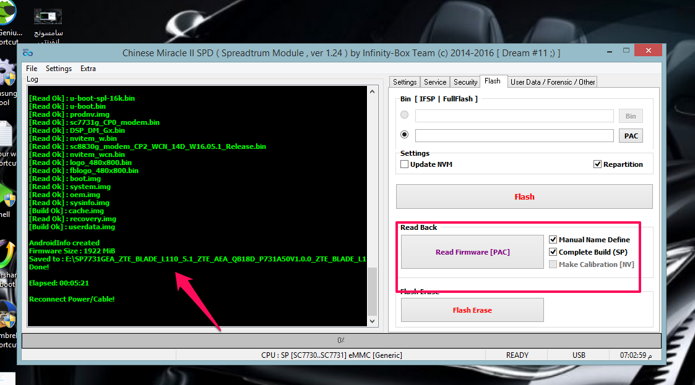Click log line 'Done!'
The height and width of the screenshot is (385, 695).
(x=39, y=268)
